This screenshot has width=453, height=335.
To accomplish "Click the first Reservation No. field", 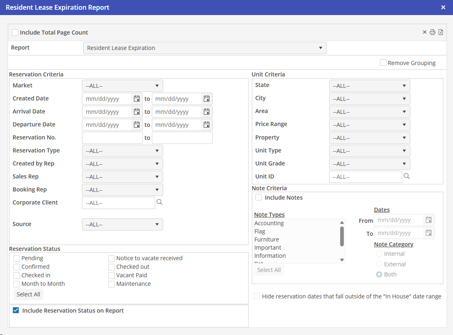I will point(112,138).
